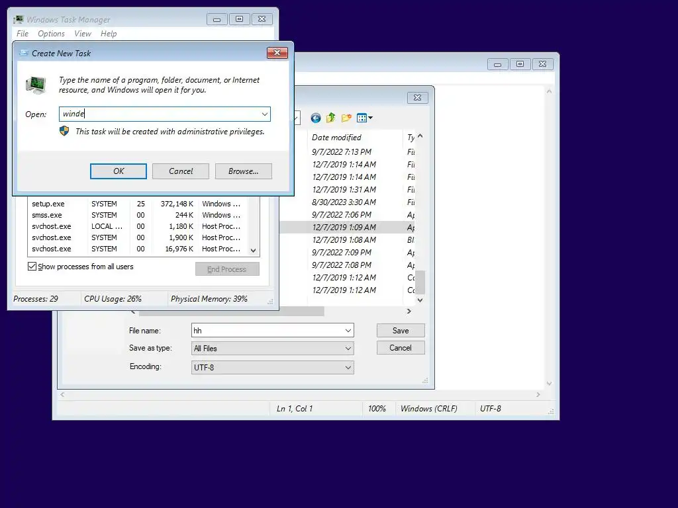The height and width of the screenshot is (508, 678).
Task: Create a new folder via toolbar icon
Action: (x=346, y=118)
